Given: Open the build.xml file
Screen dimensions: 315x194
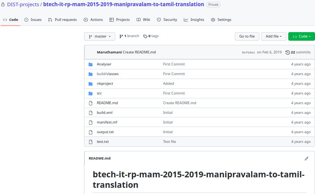Looking at the screenshot, I should pyautogui.click(x=104, y=113).
